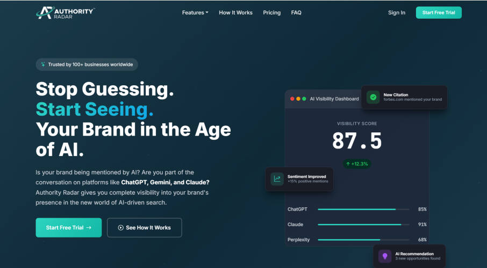Click AI Visibility Dashboard title
The width and height of the screenshot is (487, 268).
click(334, 99)
